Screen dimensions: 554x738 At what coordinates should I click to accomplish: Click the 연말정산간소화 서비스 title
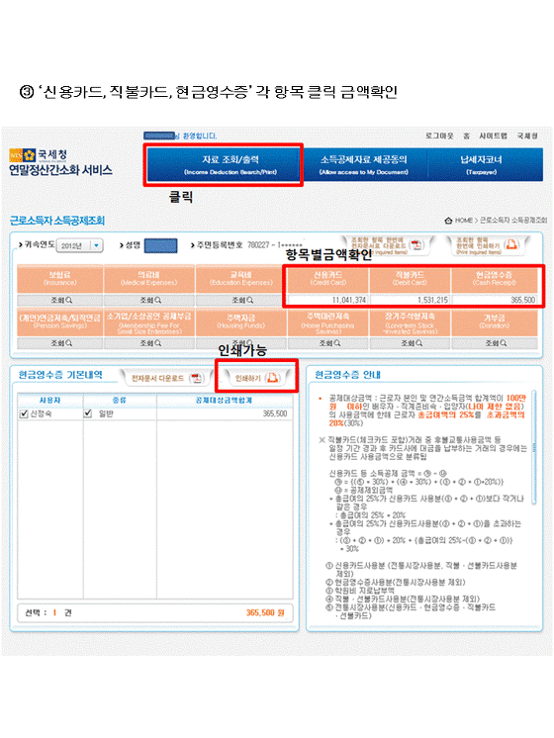click(60, 170)
